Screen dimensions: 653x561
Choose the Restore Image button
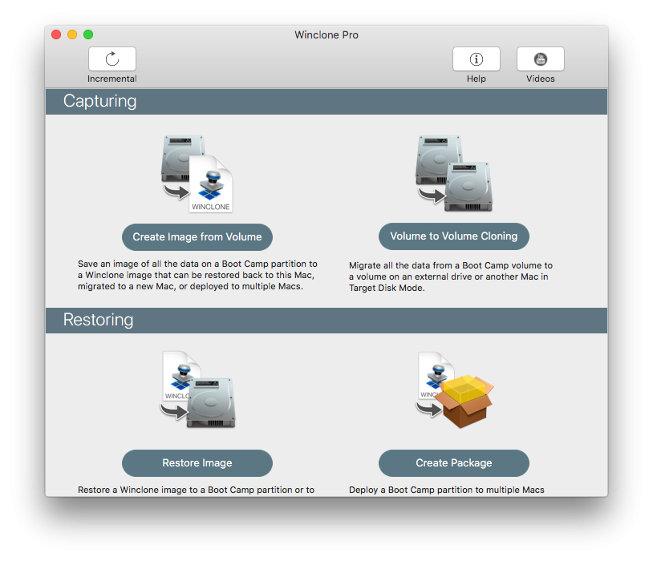click(x=197, y=462)
